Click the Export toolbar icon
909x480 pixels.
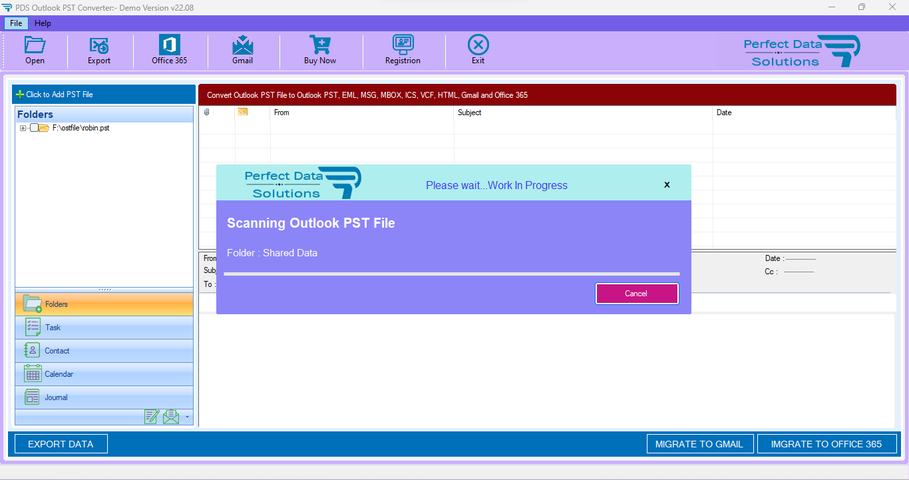pos(99,45)
